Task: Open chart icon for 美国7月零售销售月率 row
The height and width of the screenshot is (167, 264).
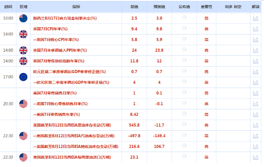Action: [x=255, y=93]
